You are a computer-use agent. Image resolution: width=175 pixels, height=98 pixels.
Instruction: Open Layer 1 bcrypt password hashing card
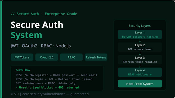140,34
